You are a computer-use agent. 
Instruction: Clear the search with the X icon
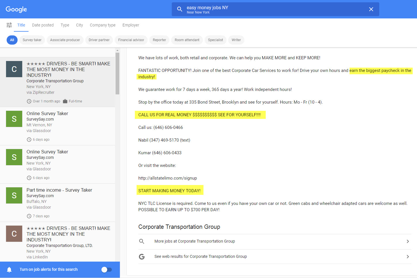371,9
